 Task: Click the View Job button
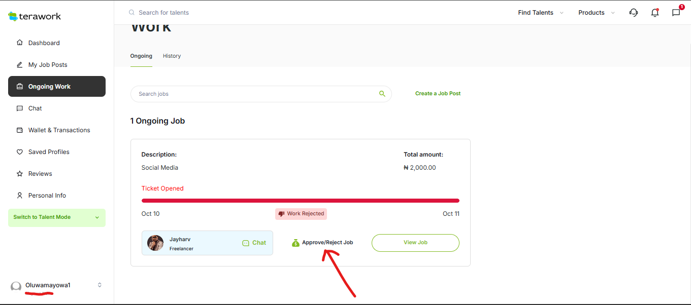(x=415, y=243)
